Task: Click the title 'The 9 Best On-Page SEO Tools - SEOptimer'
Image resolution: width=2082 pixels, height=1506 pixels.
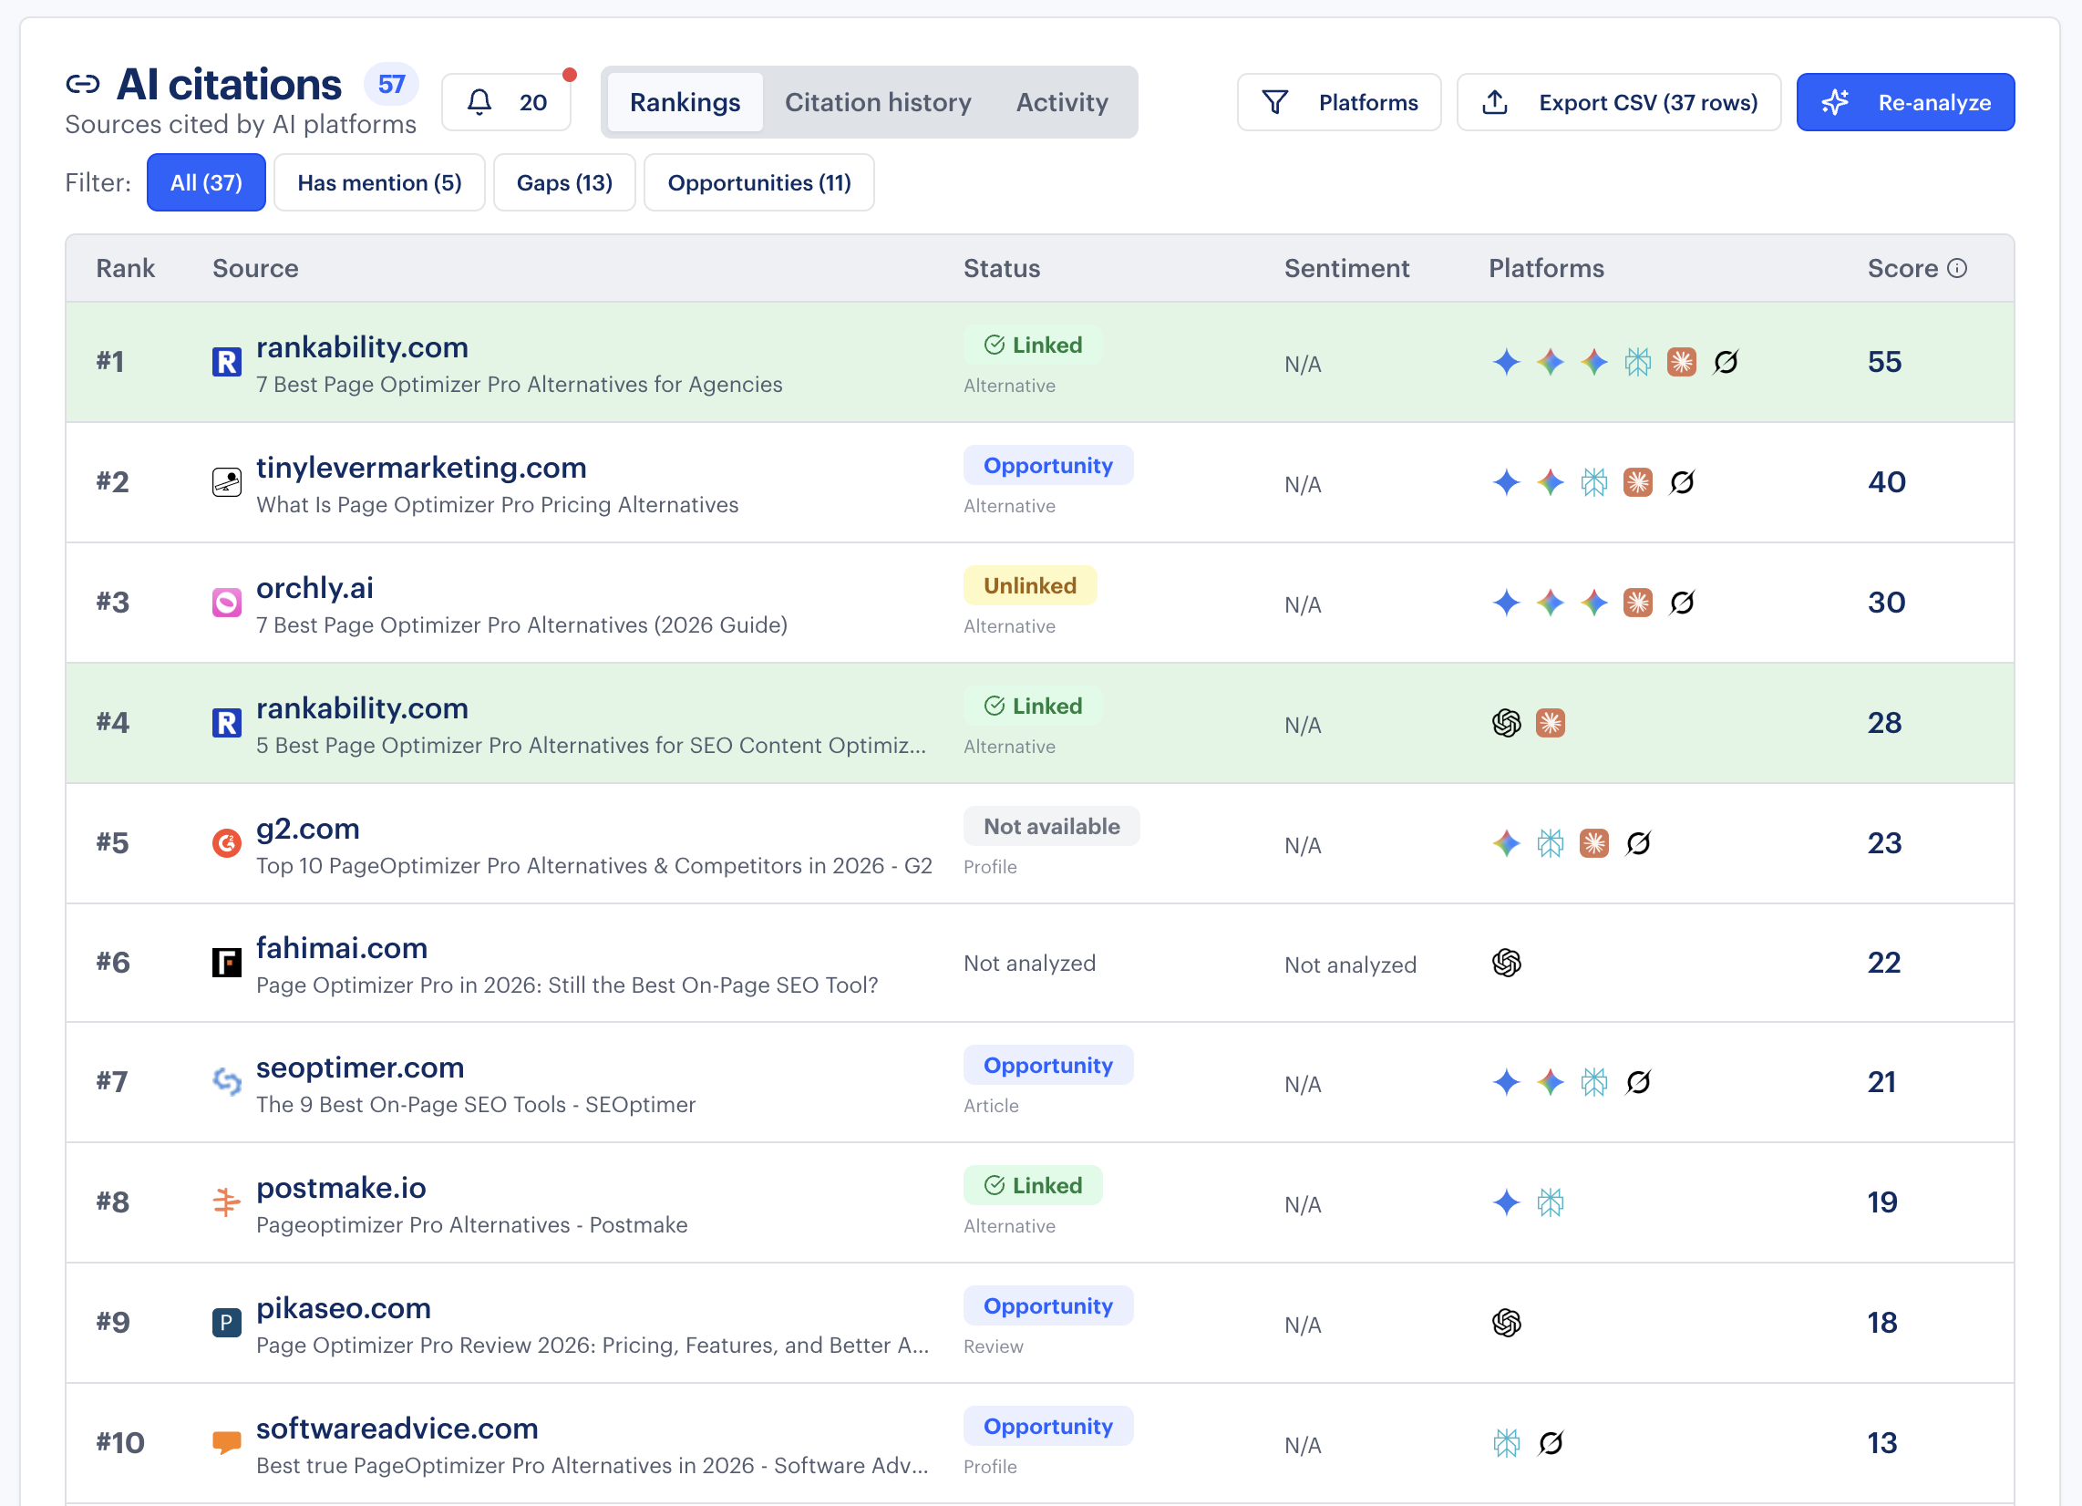Action: tap(476, 1105)
